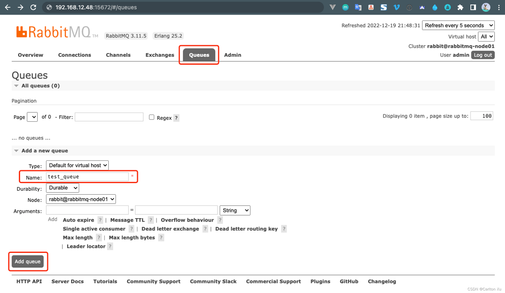Image resolution: width=505 pixels, height=293 pixels.
Task: Click the Log out button
Action: click(x=484, y=55)
